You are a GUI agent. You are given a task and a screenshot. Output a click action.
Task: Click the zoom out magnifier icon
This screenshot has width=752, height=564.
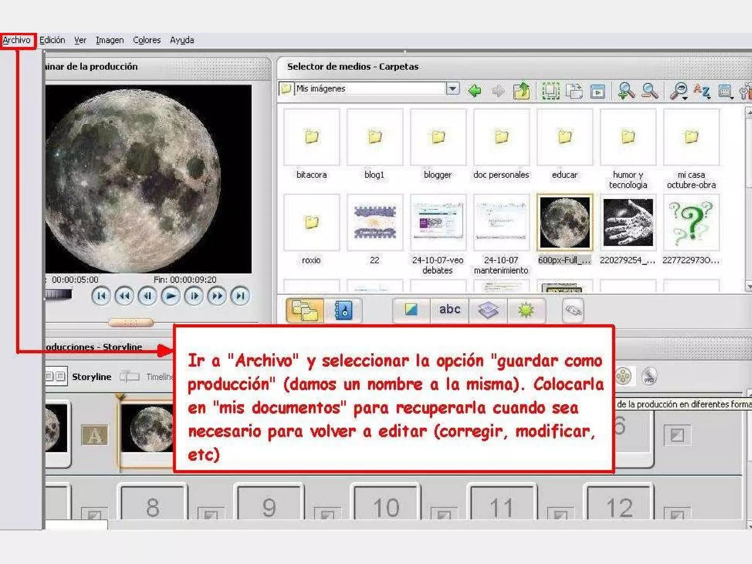point(650,90)
